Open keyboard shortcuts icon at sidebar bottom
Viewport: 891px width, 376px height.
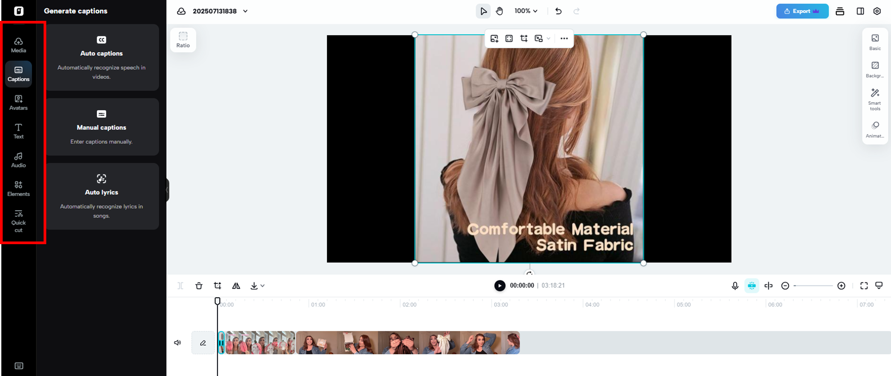19,366
